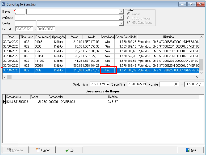Click the horizontal scroll right arrow

pos(197,77)
